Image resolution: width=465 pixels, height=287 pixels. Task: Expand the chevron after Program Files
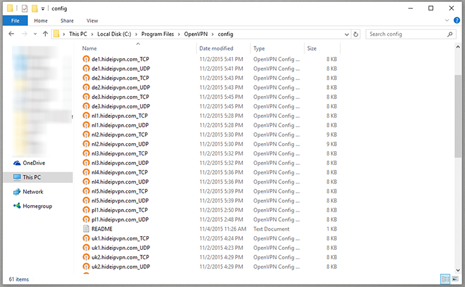pos(179,34)
